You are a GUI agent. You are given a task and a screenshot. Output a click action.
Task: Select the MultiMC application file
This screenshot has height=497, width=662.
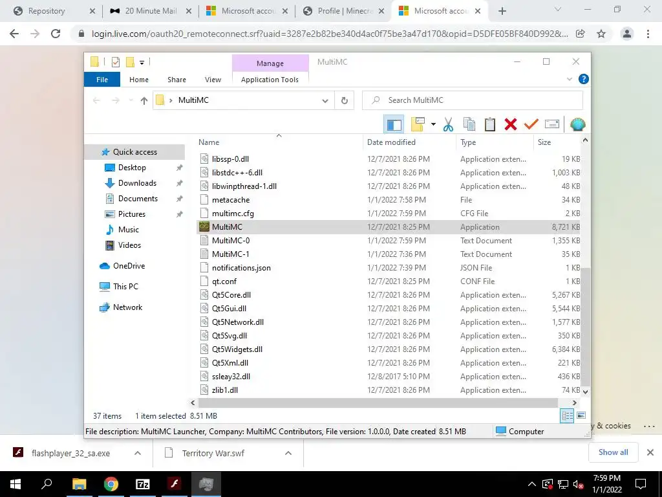point(389,227)
